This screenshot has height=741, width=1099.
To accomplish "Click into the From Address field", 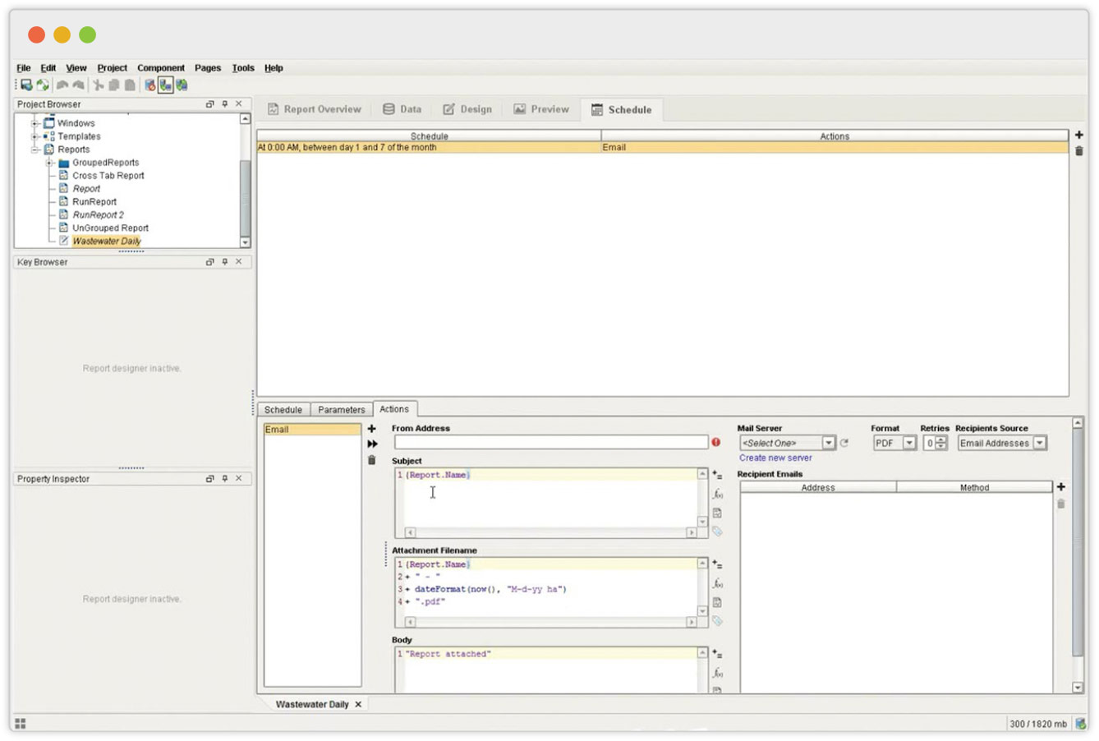I will 550,443.
